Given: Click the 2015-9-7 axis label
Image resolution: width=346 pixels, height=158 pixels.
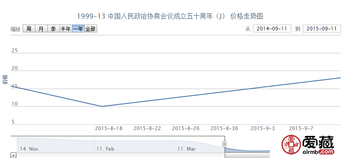Looking at the screenshot, I should coord(301,128).
